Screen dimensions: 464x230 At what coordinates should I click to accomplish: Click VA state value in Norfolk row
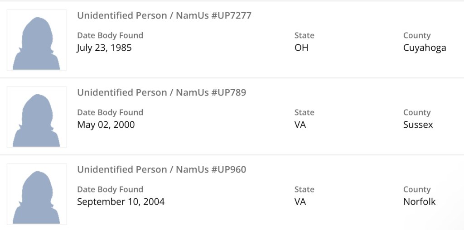point(300,201)
